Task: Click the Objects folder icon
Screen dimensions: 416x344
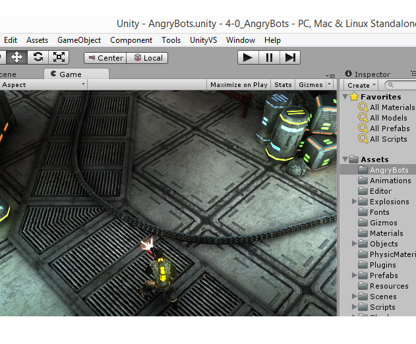Action: pyautogui.click(x=363, y=243)
